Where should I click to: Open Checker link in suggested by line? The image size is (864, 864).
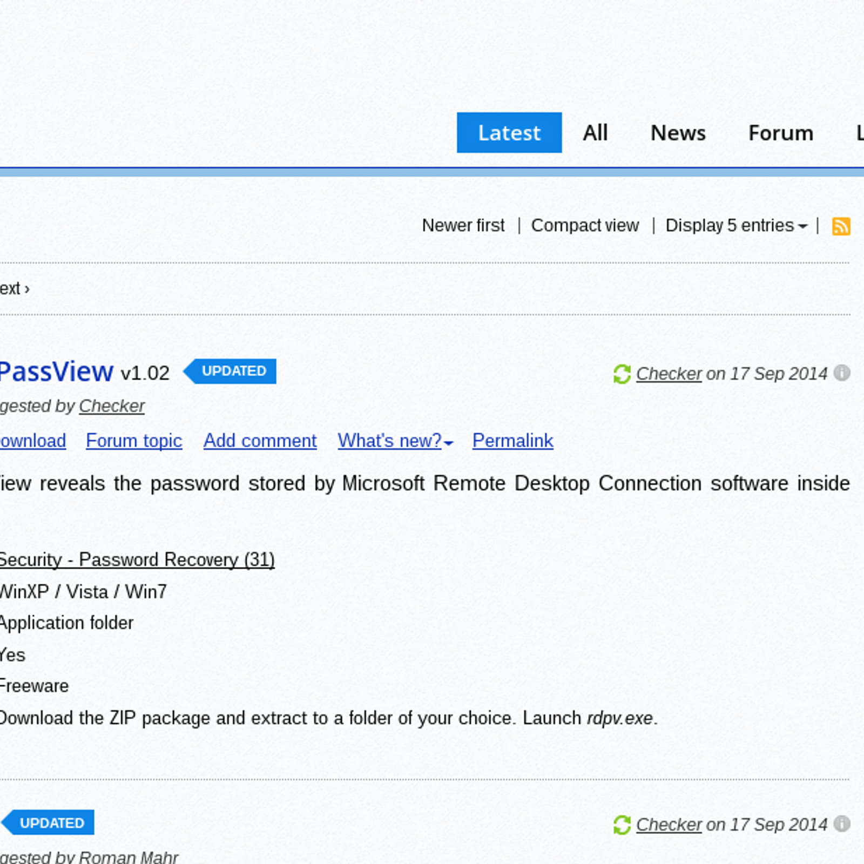pyautogui.click(x=112, y=406)
